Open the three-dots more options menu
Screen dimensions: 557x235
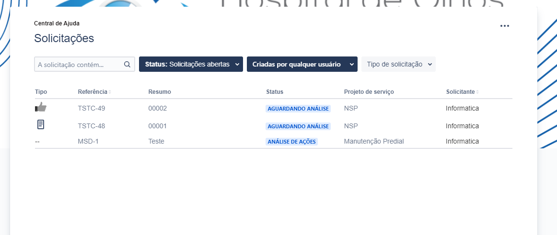[504, 26]
